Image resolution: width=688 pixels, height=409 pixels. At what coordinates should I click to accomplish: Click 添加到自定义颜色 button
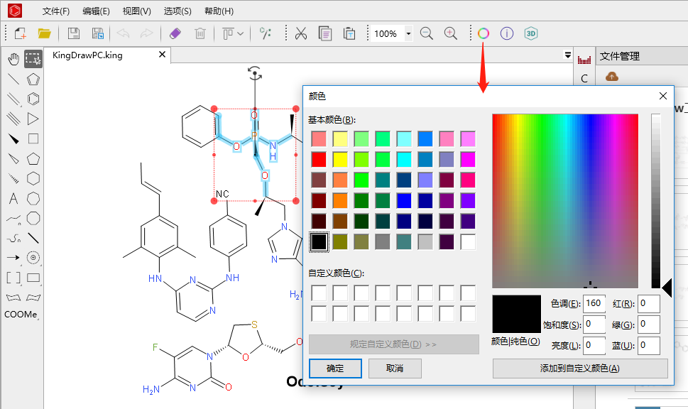[x=579, y=368]
